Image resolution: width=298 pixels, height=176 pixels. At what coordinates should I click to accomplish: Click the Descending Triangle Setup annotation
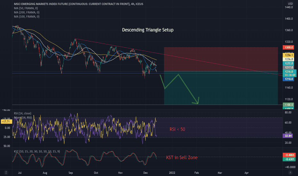coord(148,30)
